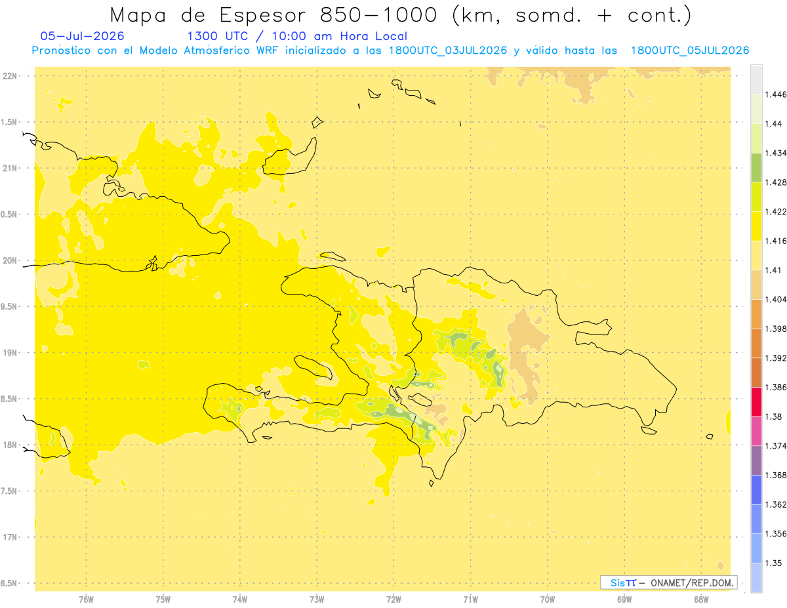Click the '75W' longitude label

(x=163, y=599)
